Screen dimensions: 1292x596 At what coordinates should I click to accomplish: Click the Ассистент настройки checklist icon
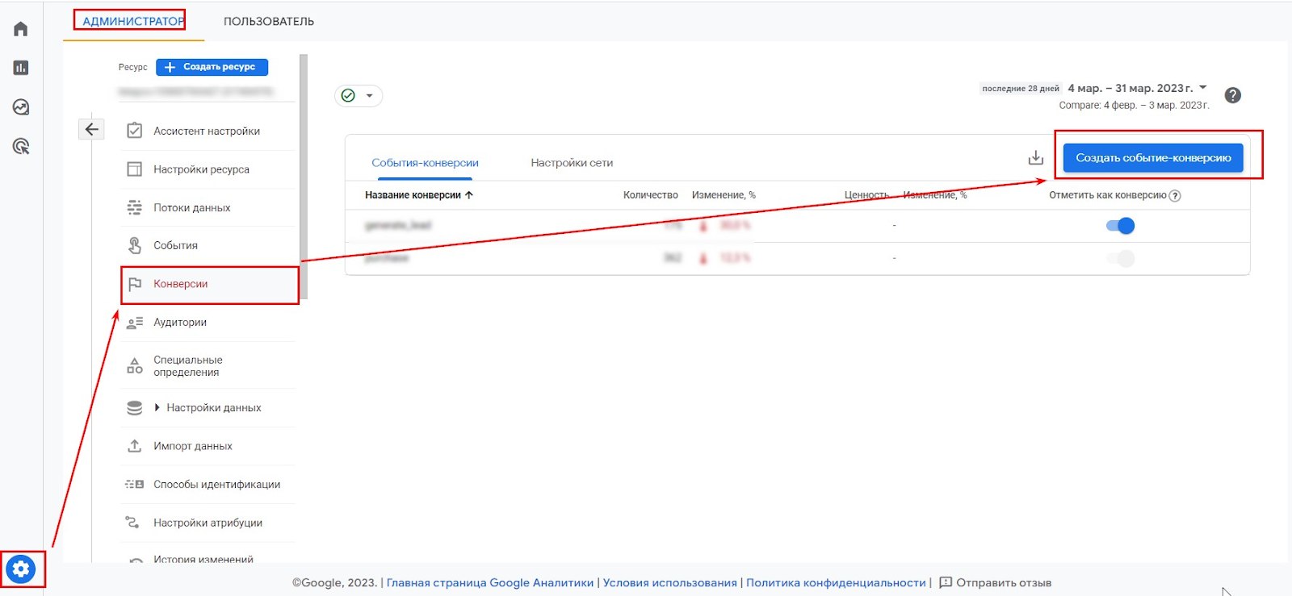[135, 131]
